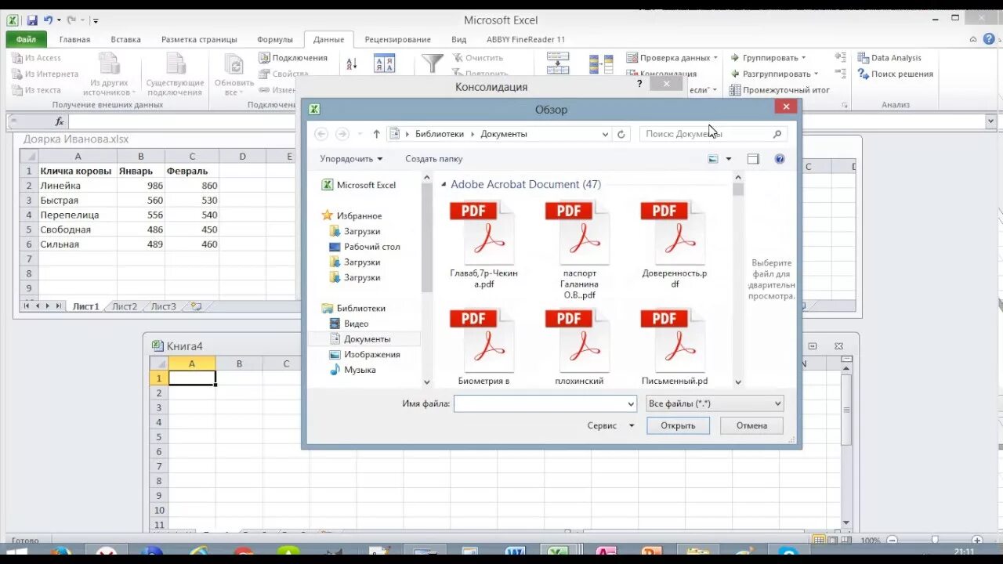Click the Имя файла text field
1003x564 pixels.
pos(539,403)
